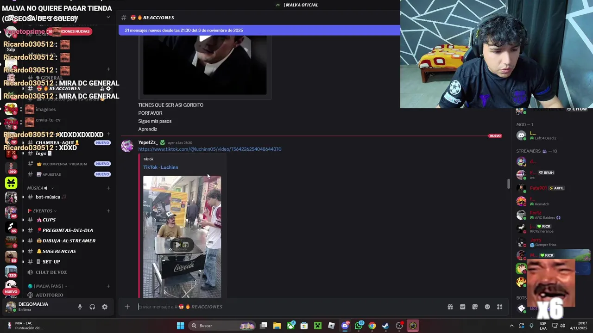593x333 pixels.
Task: Show hidden system tray icons chevron
Action: click(x=511, y=326)
